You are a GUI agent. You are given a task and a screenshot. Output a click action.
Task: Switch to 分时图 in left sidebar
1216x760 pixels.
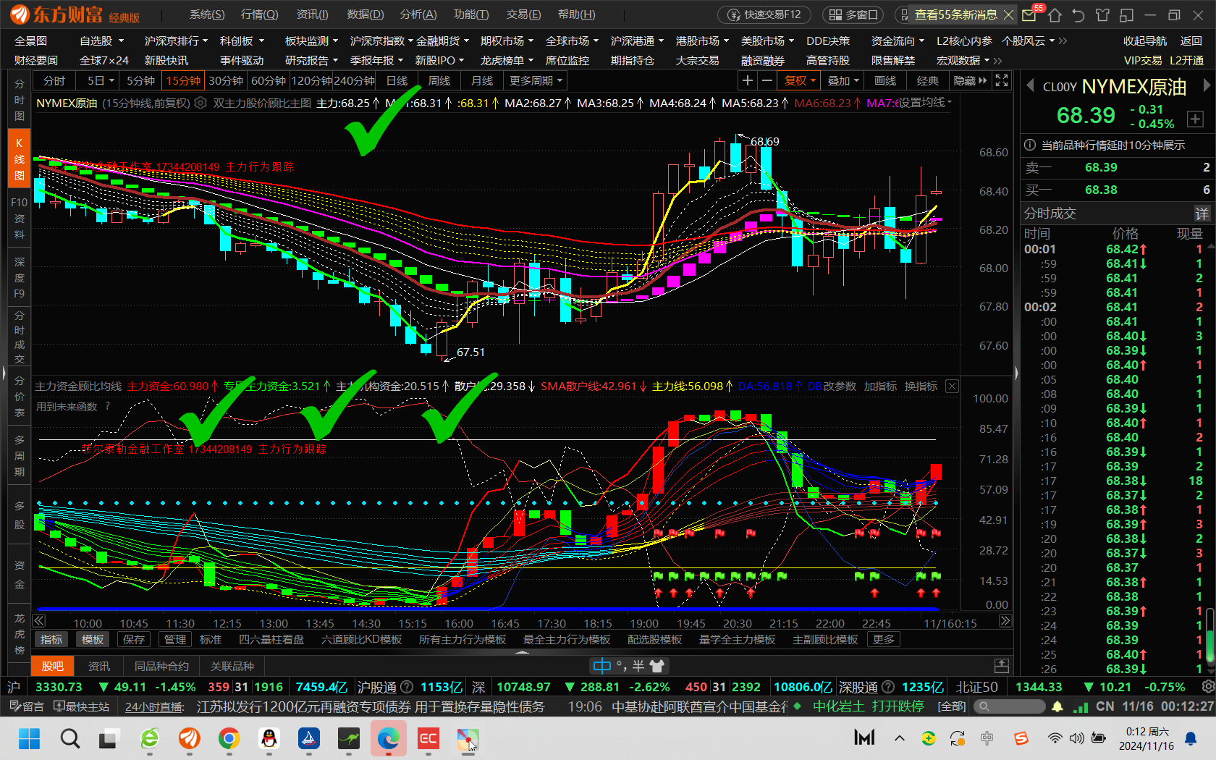pyautogui.click(x=19, y=100)
